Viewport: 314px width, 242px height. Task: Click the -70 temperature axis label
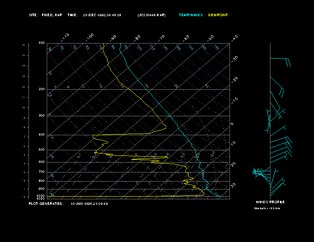162,38
